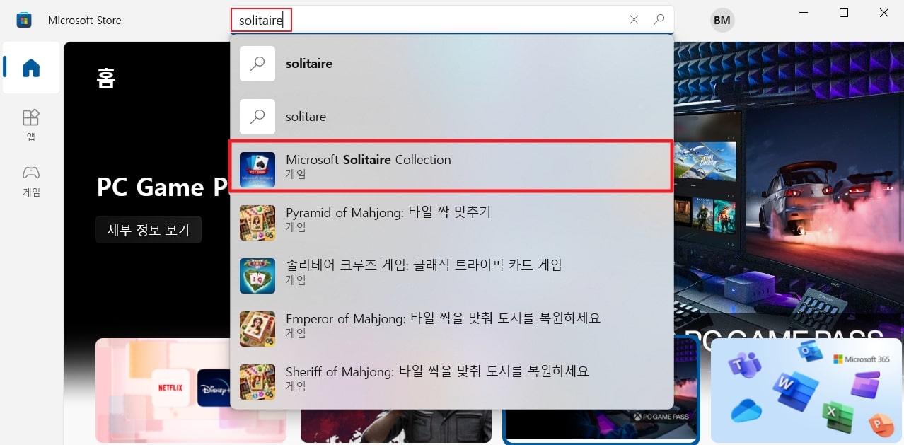Select the bold 'solitaire' search suggestion
904x445 pixels.
[451, 64]
